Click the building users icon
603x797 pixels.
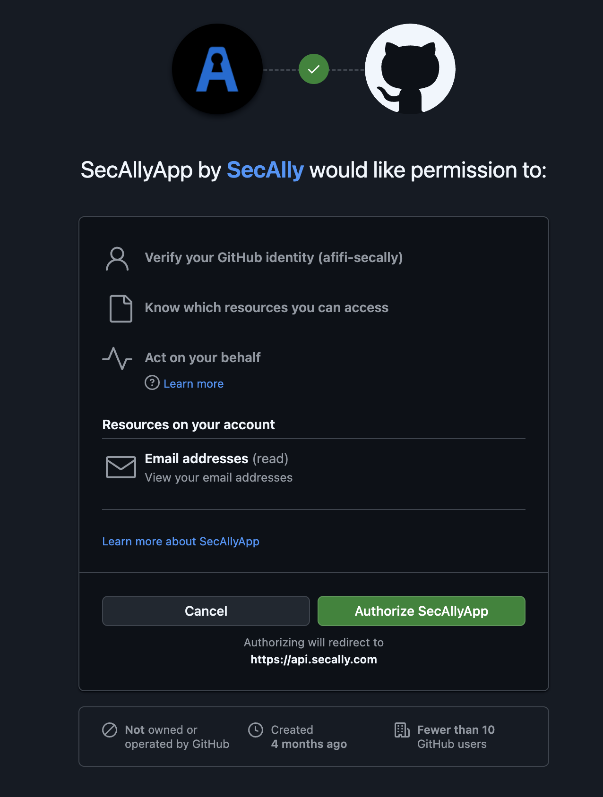(402, 730)
